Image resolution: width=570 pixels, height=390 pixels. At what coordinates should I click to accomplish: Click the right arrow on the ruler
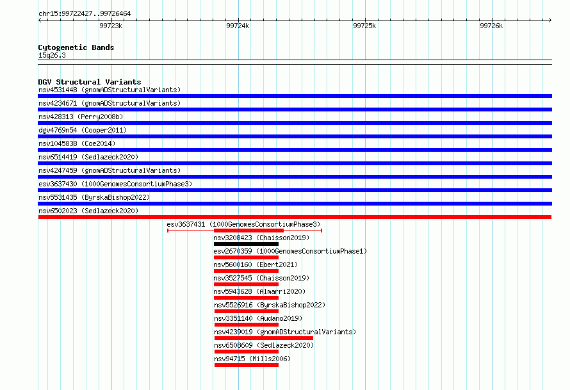click(550, 20)
